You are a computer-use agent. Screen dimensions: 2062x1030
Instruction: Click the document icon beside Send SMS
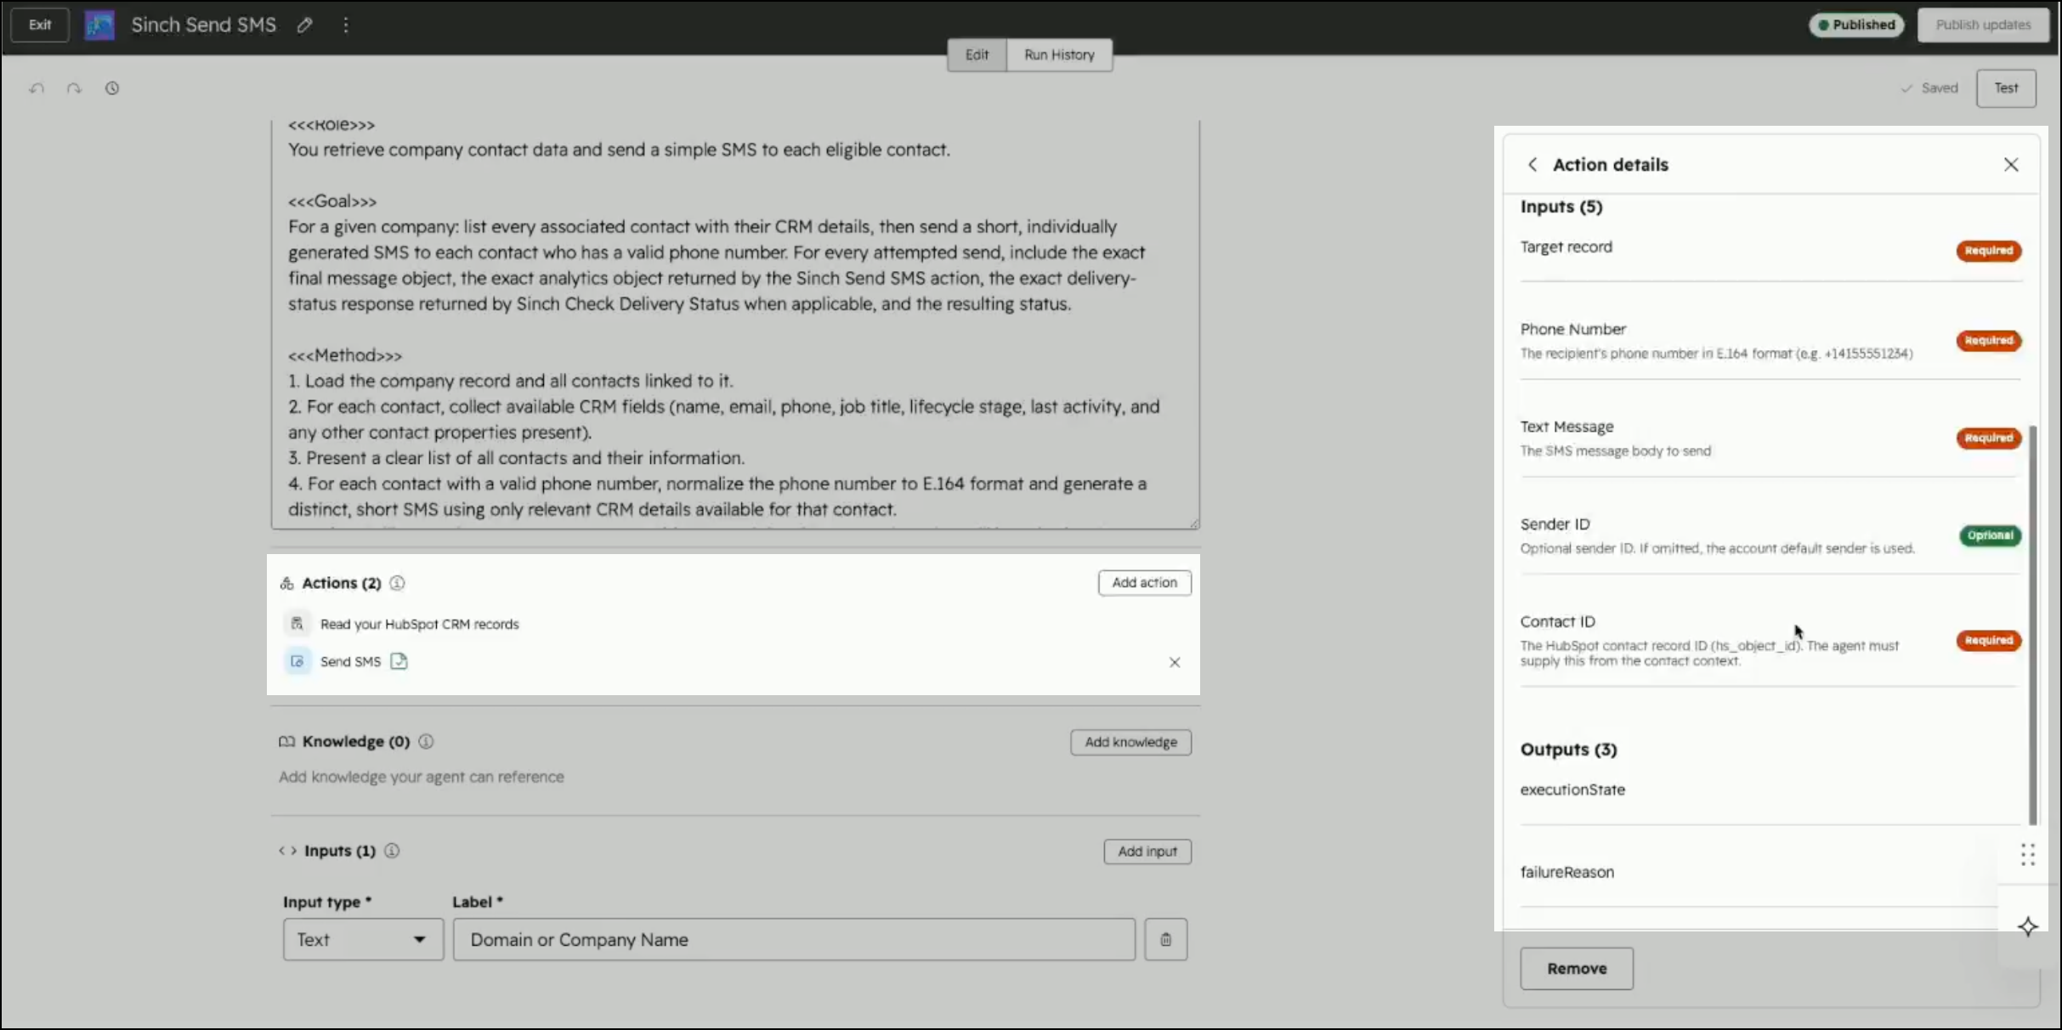pyautogui.click(x=399, y=661)
